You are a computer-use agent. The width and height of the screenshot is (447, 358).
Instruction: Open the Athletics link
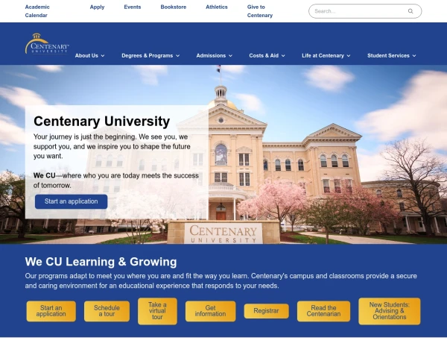[x=217, y=7]
